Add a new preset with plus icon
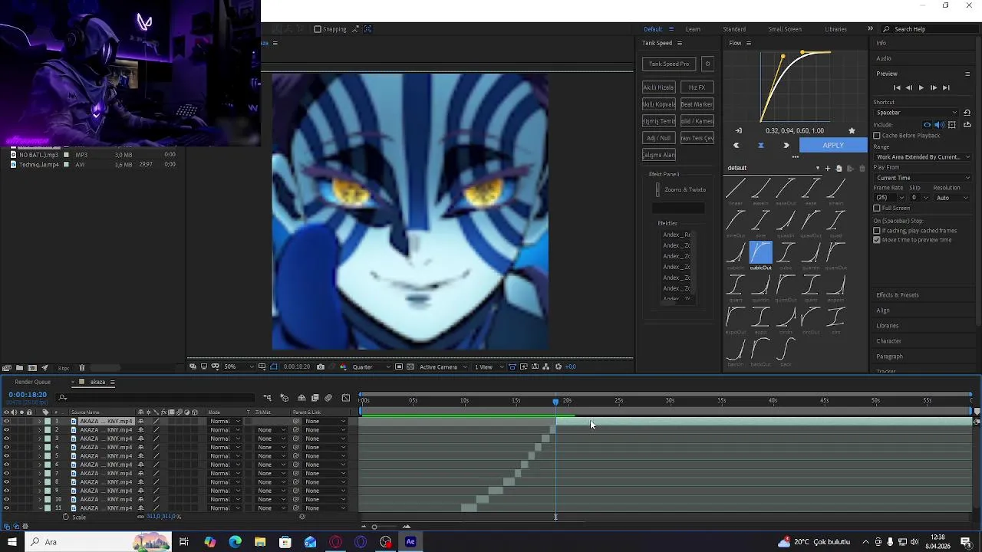The height and width of the screenshot is (552, 982). click(x=827, y=169)
